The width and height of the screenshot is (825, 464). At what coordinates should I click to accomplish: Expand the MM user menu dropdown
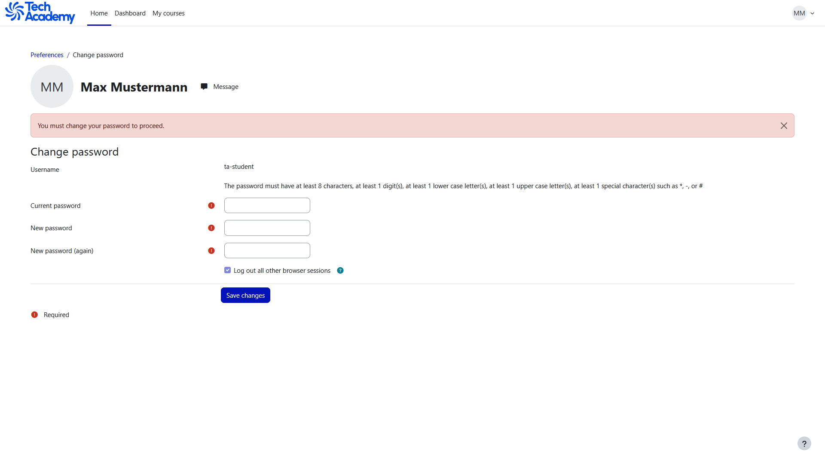812,13
